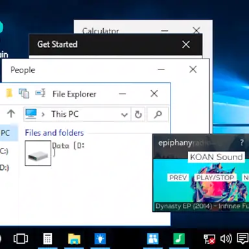
Task: Select D: drive in navigation pane
Action: [x=5, y=167]
